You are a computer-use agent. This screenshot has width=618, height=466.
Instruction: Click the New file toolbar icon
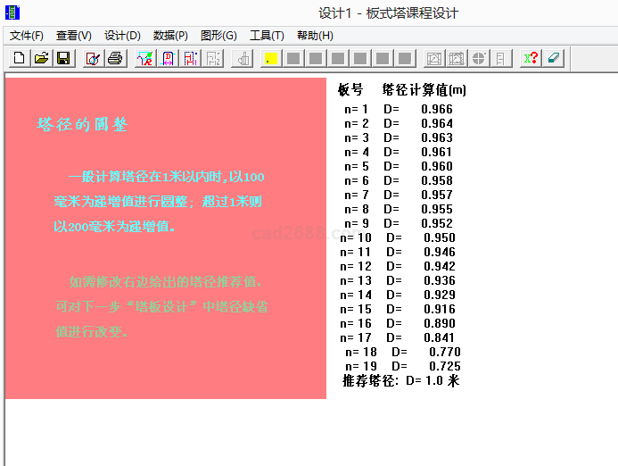coord(19,58)
